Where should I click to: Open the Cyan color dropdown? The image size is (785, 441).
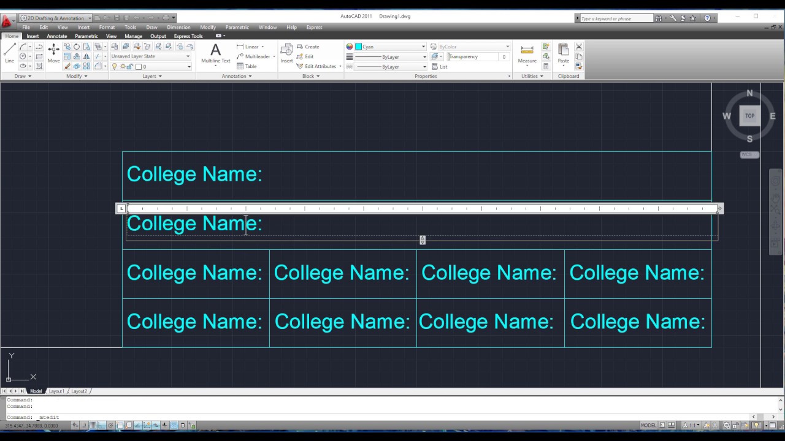pyautogui.click(x=389, y=47)
